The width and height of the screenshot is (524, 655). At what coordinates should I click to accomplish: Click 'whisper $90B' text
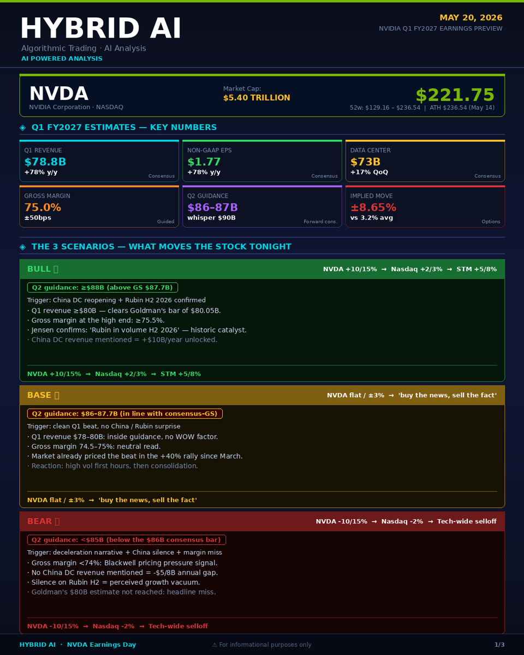pos(211,218)
